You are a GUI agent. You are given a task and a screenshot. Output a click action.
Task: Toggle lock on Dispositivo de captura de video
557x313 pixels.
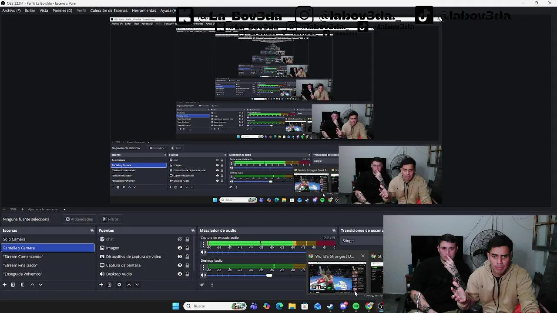click(x=188, y=256)
